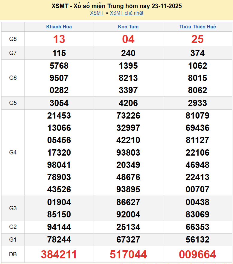
Task: Select the G5 number 4206
Action: pyautogui.click(x=128, y=103)
